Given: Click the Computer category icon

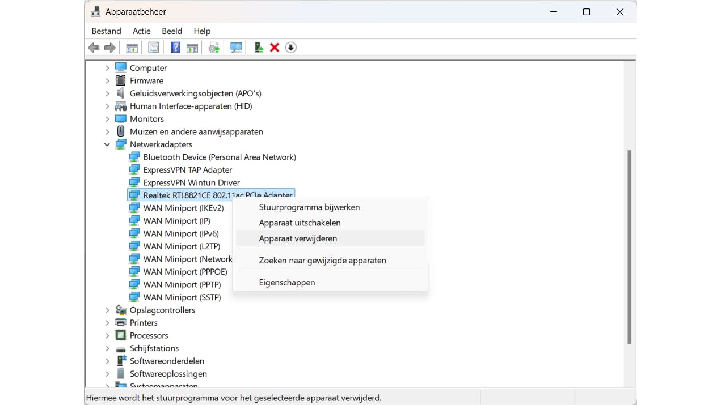Looking at the screenshot, I should click(120, 67).
